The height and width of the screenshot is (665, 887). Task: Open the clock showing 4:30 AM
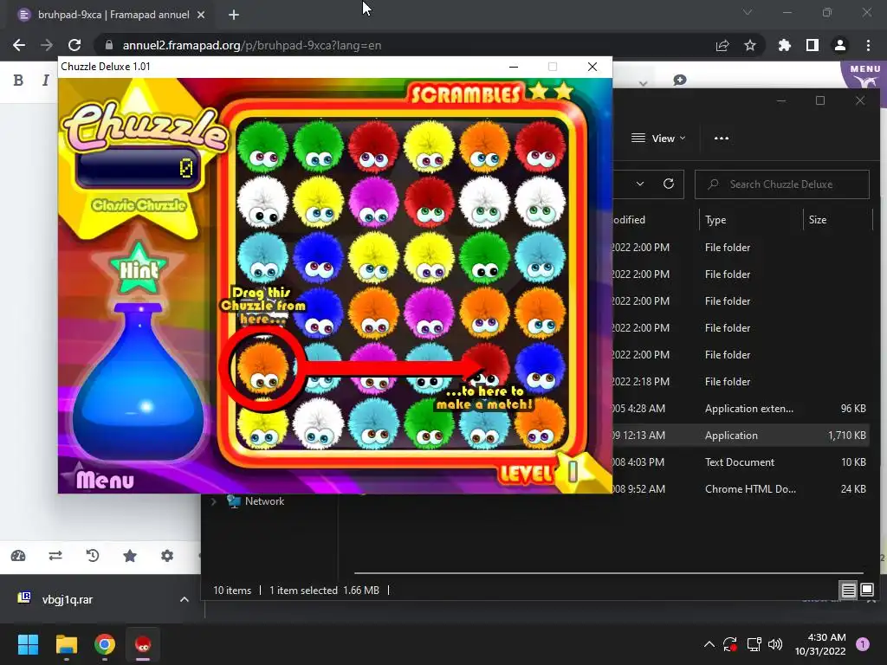pyautogui.click(x=820, y=644)
